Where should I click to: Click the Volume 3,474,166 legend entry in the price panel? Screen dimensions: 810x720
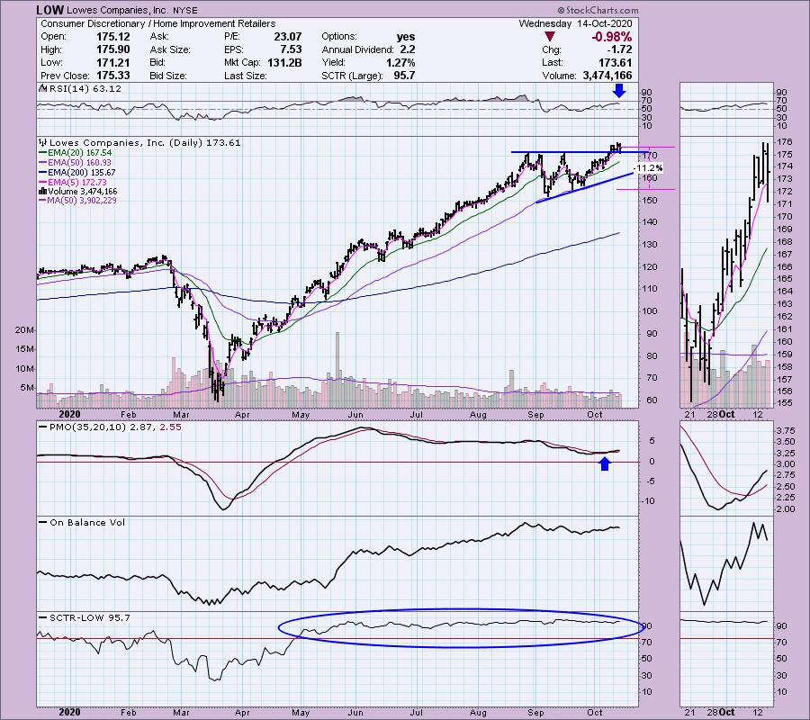[x=83, y=191]
